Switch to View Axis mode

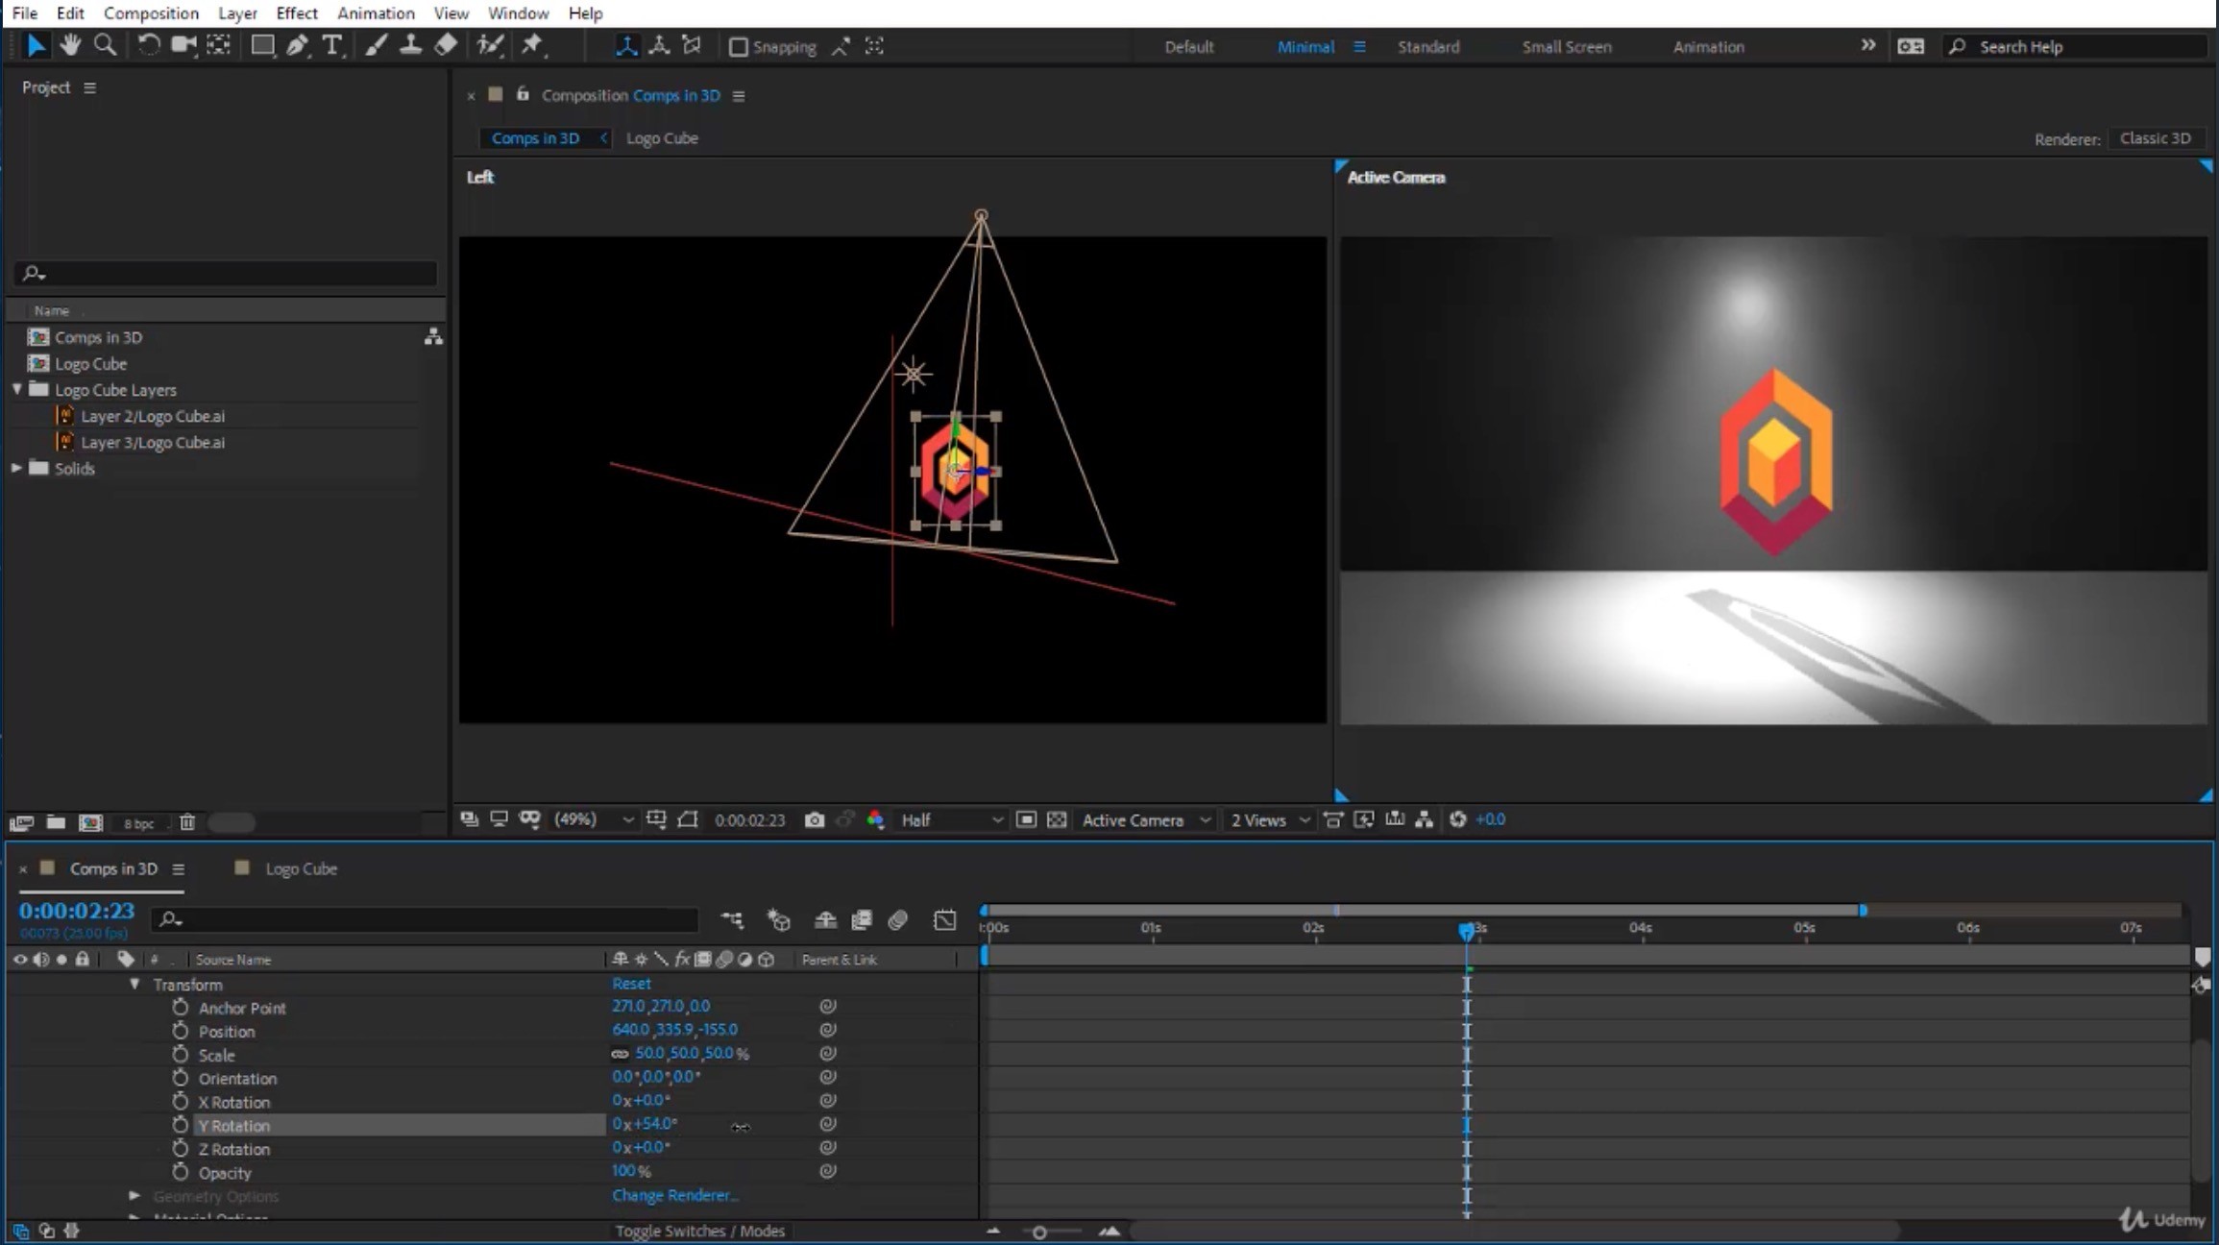tap(692, 45)
